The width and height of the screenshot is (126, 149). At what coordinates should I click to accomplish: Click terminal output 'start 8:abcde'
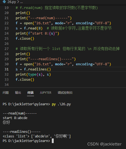point(15,118)
